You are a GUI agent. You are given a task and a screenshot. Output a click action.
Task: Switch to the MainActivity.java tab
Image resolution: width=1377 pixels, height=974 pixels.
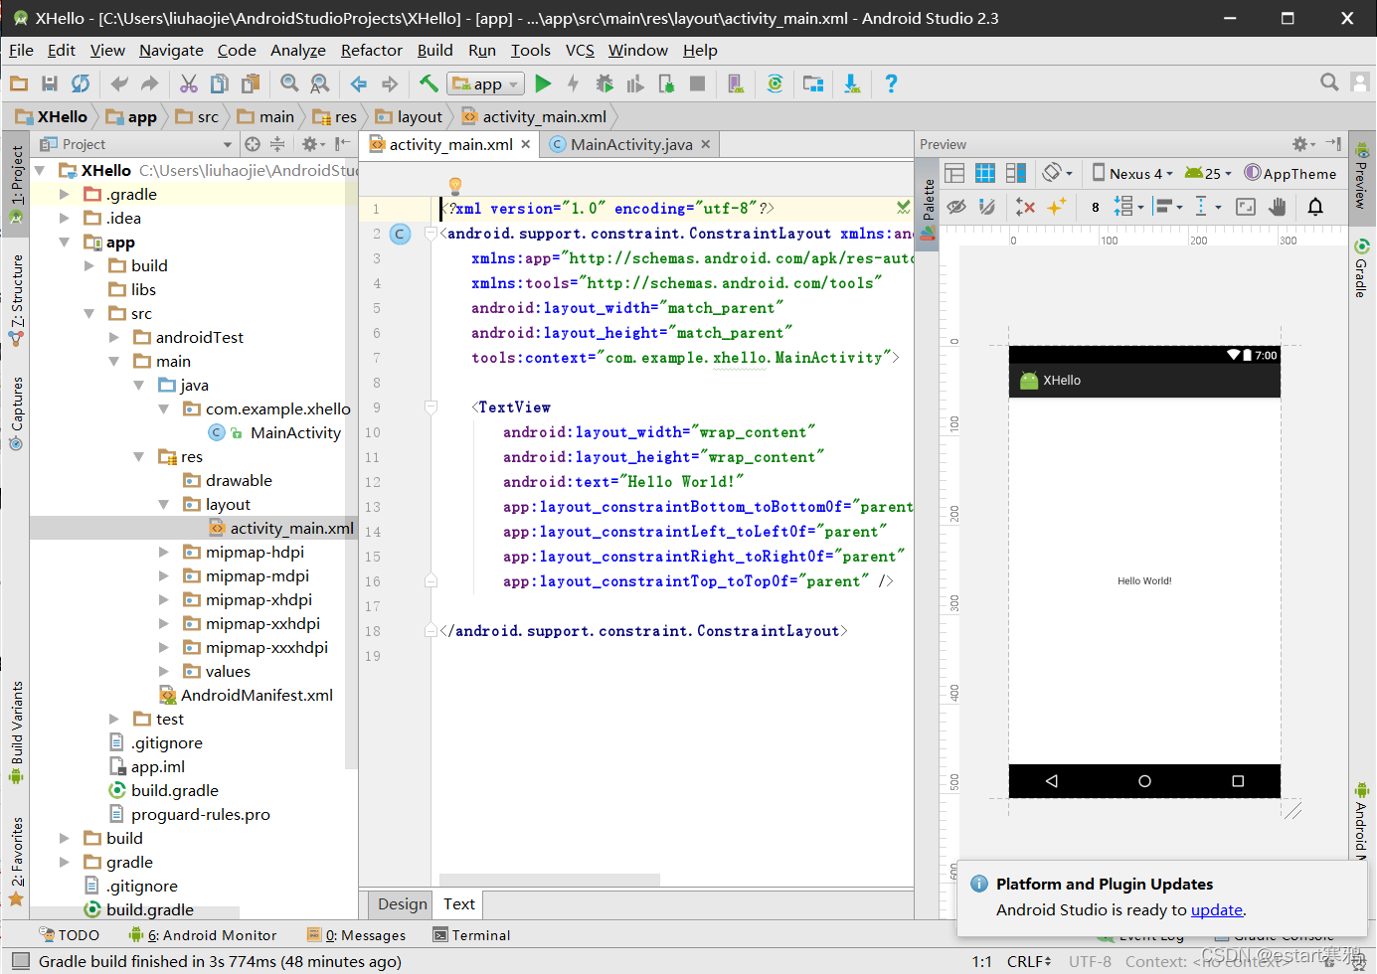pyautogui.click(x=630, y=145)
